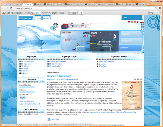Select the French flag language icon

(138, 22)
